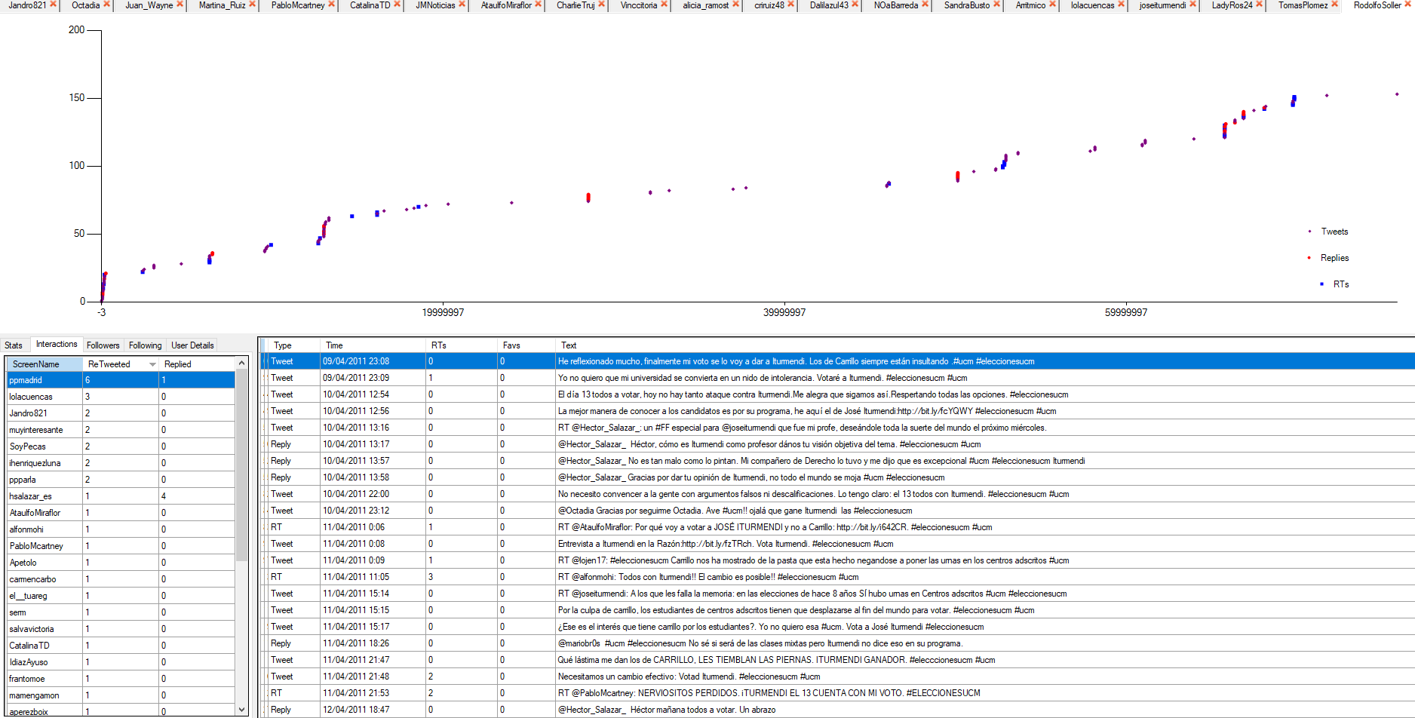This screenshot has width=1415, height=718.
Task: Select the ppparla row
Action: click(x=121, y=480)
